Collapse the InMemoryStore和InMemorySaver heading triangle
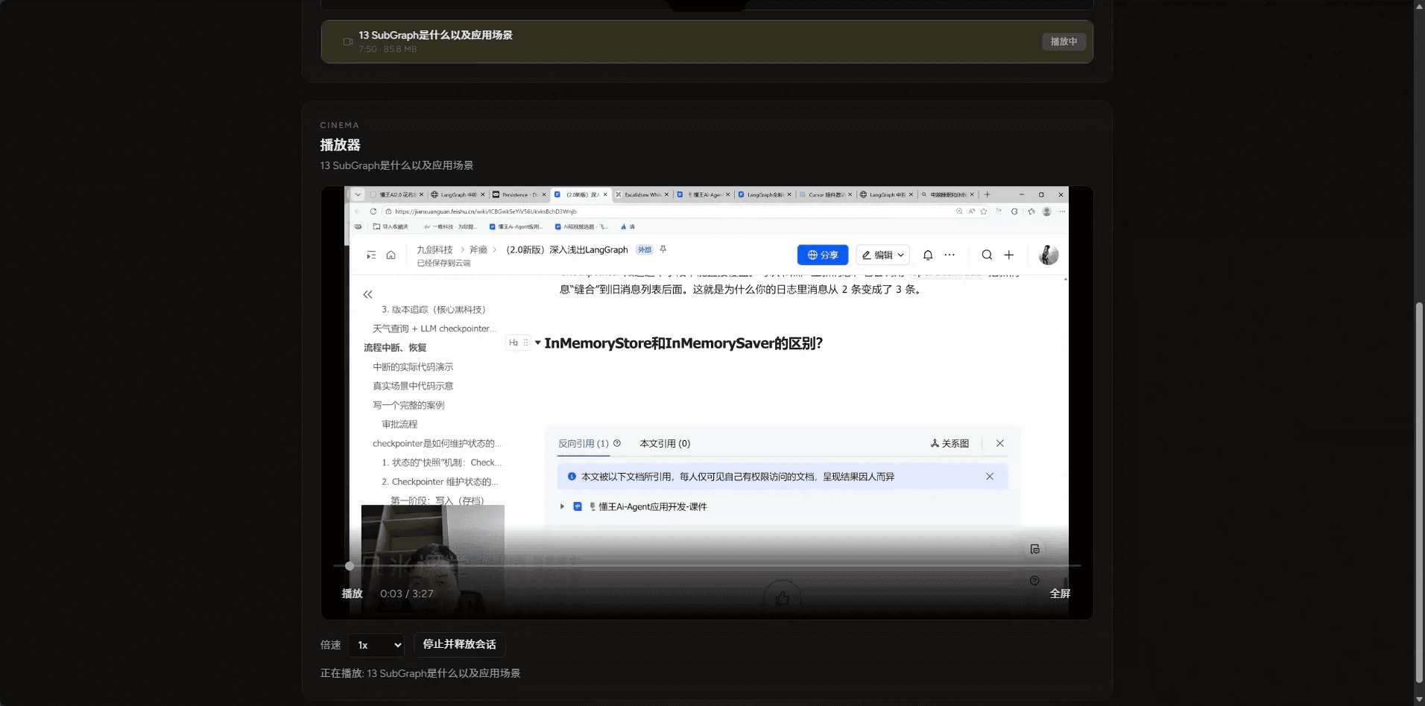 click(537, 343)
